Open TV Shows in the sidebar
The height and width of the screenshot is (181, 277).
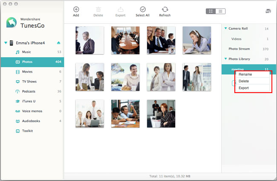pos(32,82)
